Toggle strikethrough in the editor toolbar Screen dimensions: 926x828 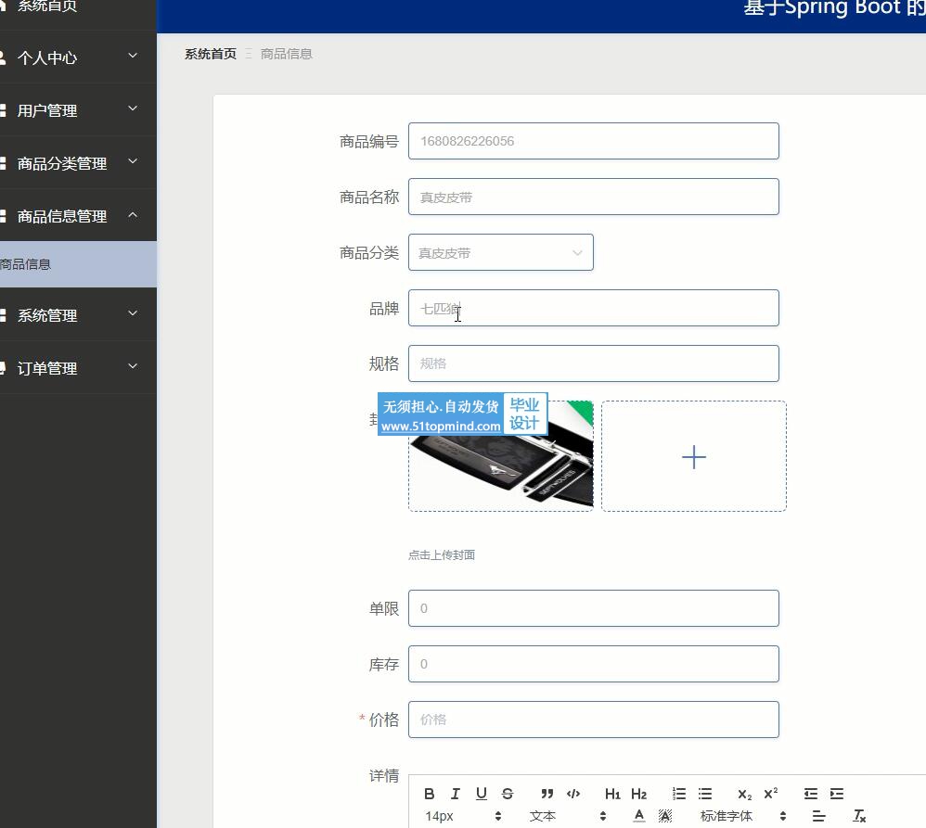click(508, 794)
